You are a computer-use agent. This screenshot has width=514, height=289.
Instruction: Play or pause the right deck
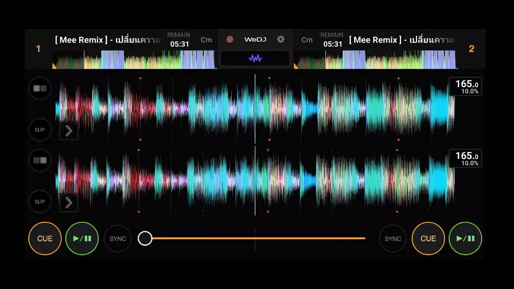click(x=465, y=238)
